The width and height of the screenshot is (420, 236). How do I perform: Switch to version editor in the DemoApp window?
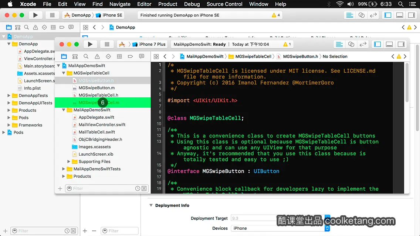(x=373, y=15)
